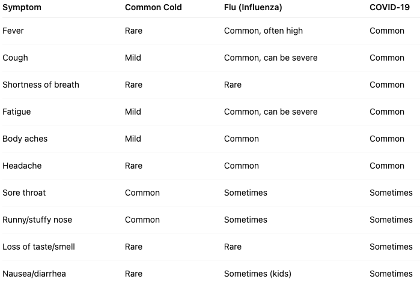
Task: Select the Headache row label
Action: [22, 166]
